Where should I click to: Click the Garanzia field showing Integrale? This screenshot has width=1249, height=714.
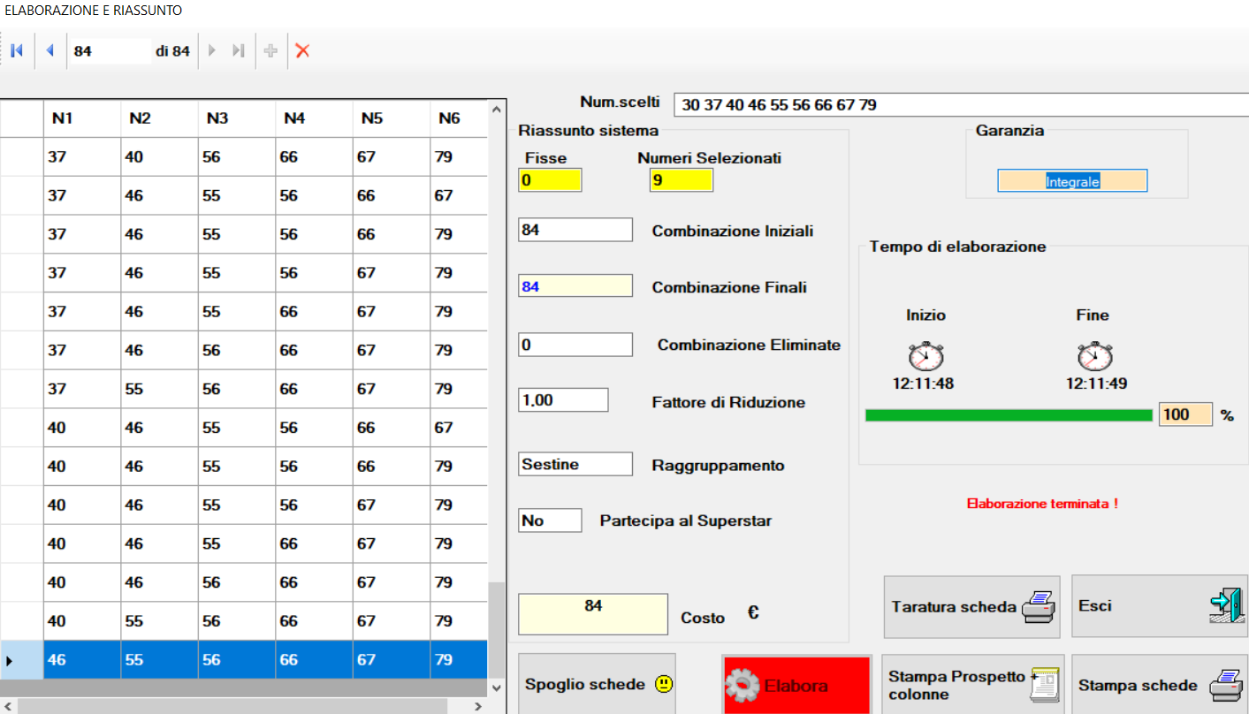coord(1072,181)
